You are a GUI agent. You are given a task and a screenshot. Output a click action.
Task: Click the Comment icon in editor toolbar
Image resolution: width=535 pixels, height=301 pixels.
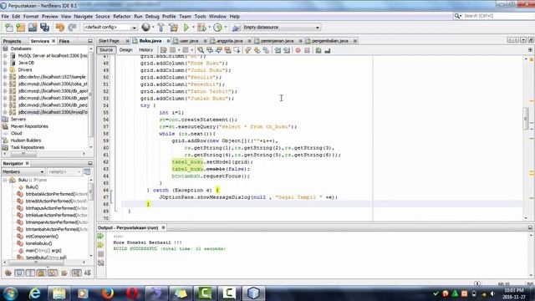pyautogui.click(x=318, y=50)
